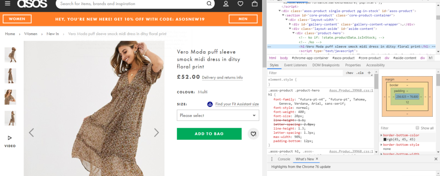Click the box model content dimensions
The image size is (440, 176).
(407, 97)
